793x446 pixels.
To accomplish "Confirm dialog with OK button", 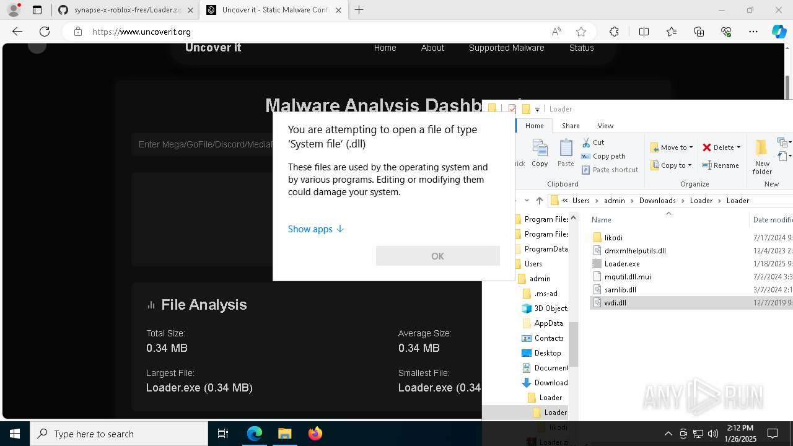I will coord(437,256).
